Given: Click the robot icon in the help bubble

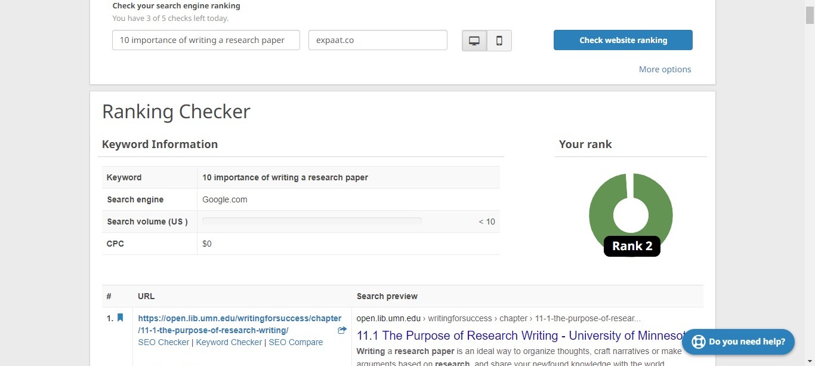Looking at the screenshot, I should pyautogui.click(x=698, y=342).
